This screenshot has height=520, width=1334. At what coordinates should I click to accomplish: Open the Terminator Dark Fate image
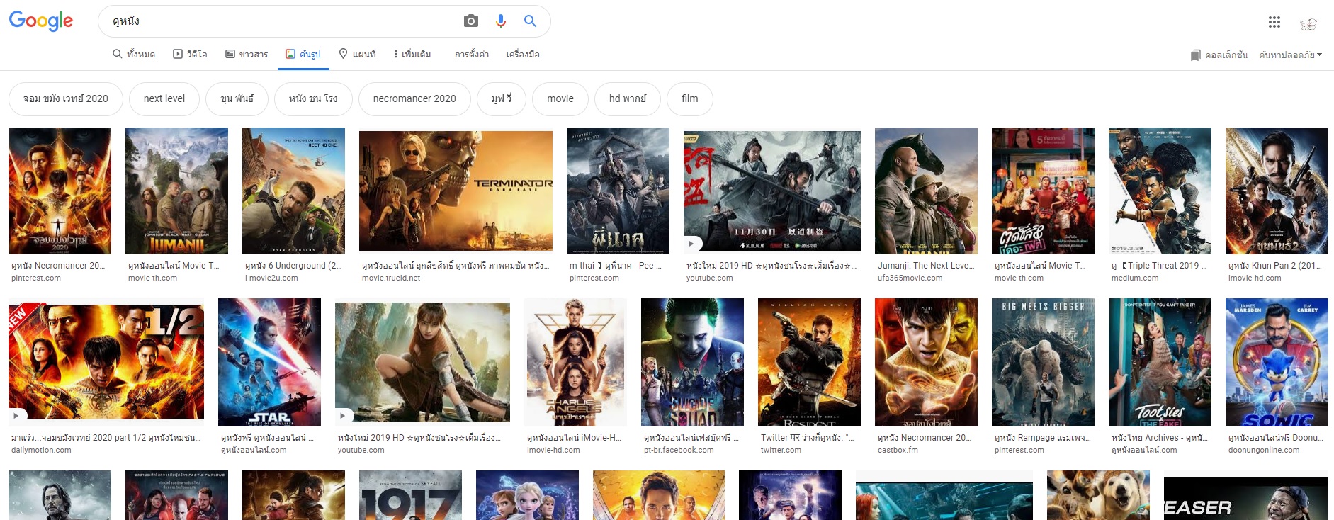click(456, 189)
